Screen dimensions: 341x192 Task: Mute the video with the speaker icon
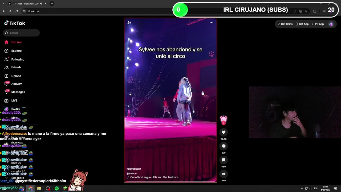point(129,23)
